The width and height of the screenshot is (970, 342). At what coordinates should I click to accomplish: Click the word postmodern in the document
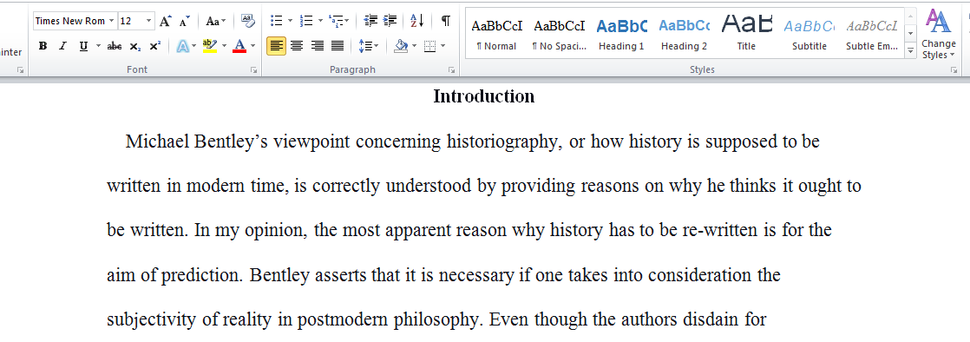coord(344,320)
